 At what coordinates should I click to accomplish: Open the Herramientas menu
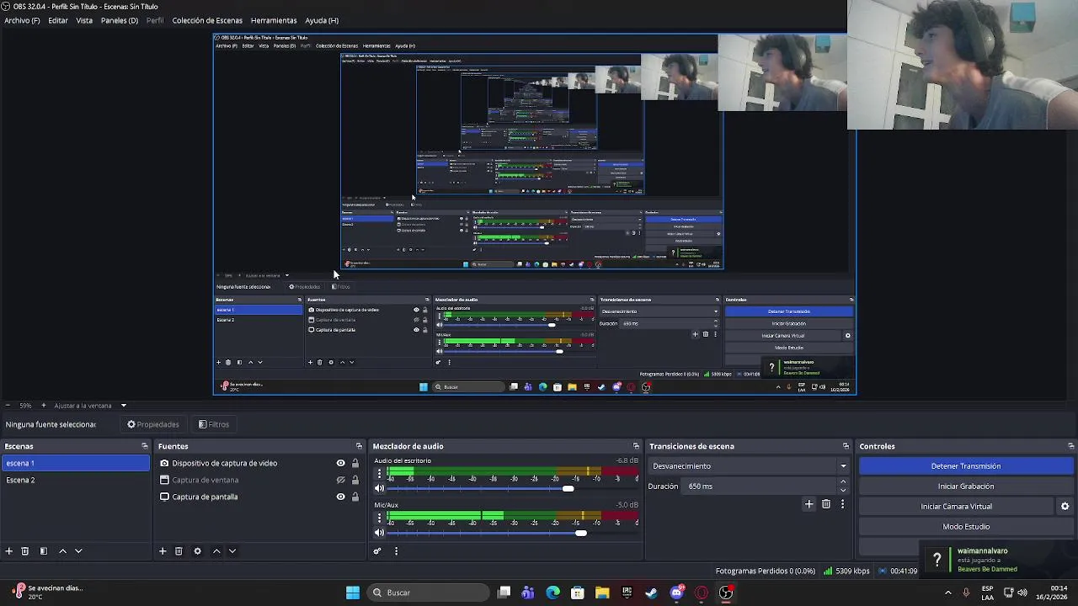274,20
